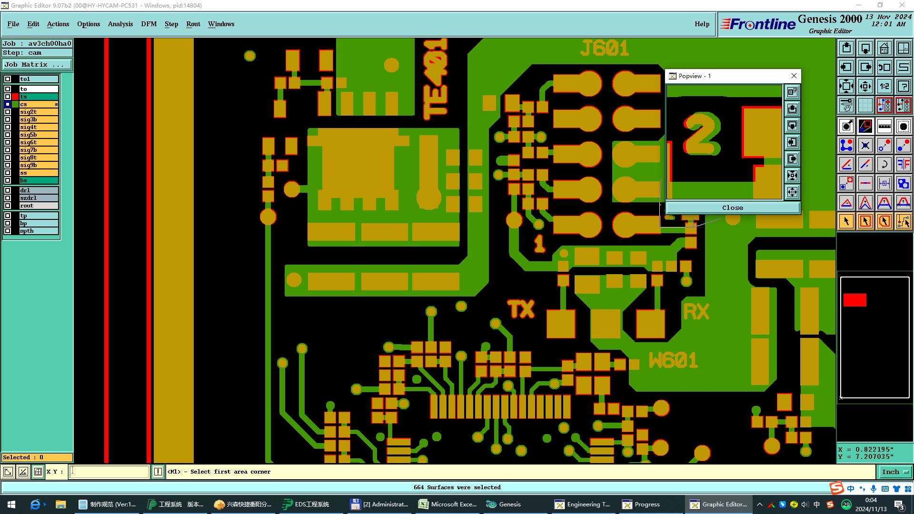Viewport: 914px width, 514px height.
Task: Toggle display checkbox for layer sig5b
Action: pyautogui.click(x=8, y=135)
